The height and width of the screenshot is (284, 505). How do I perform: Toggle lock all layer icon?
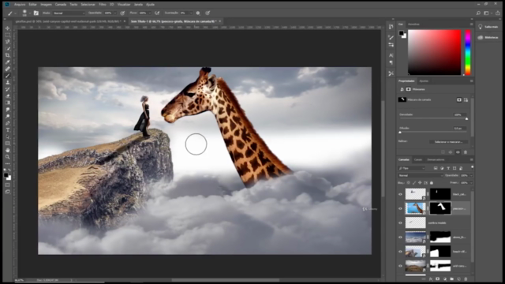click(x=432, y=183)
